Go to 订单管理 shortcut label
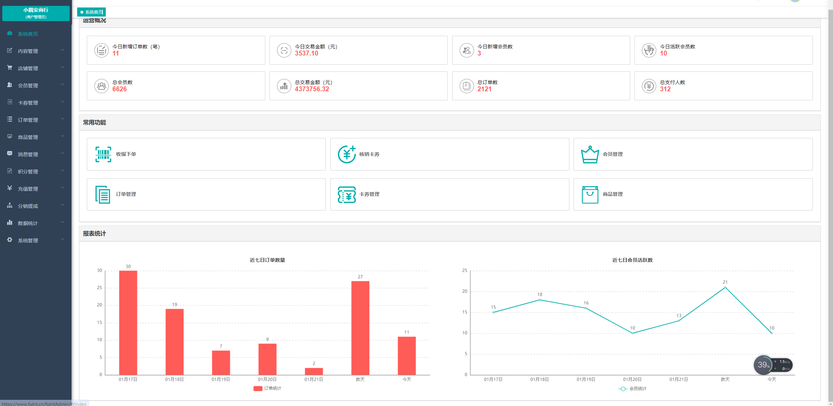The height and width of the screenshot is (406, 833). coord(126,194)
